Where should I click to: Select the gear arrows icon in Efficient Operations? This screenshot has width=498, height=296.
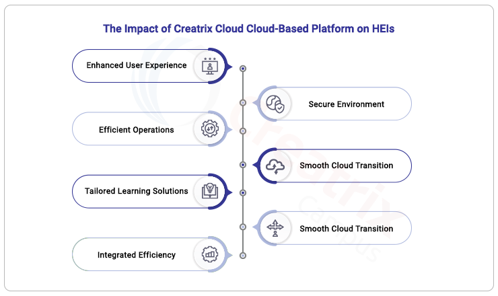click(x=209, y=129)
